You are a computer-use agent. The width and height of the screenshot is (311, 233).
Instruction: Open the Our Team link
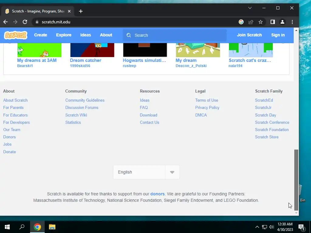point(12,130)
